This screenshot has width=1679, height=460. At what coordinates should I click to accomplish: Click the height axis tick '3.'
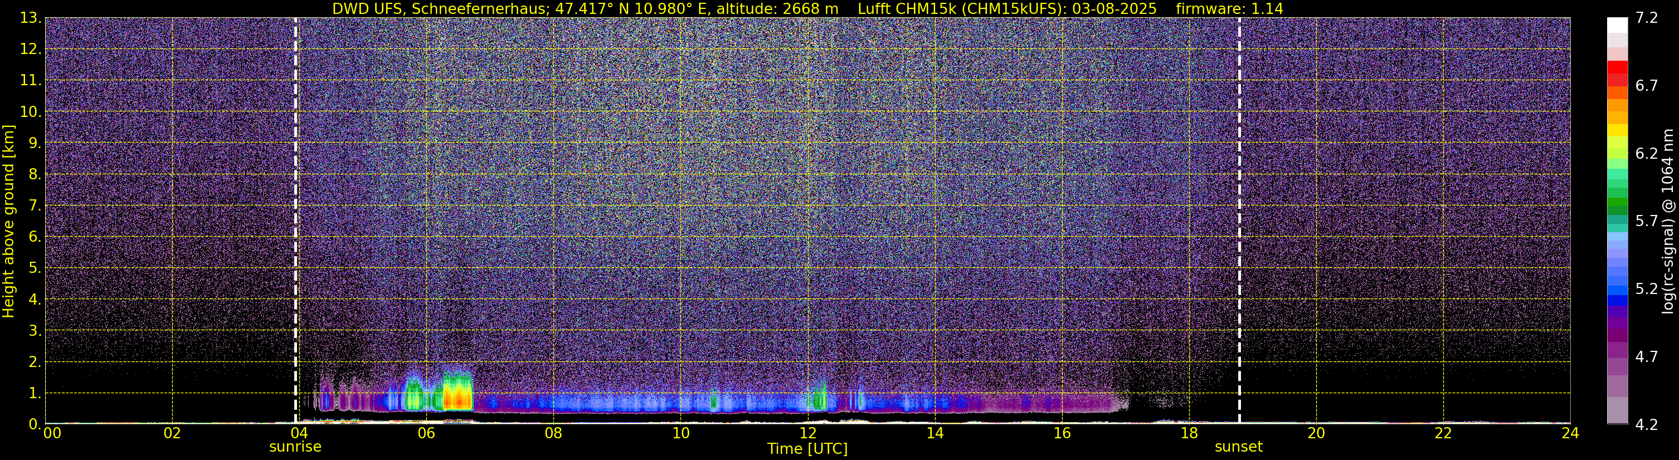pyautogui.click(x=35, y=330)
